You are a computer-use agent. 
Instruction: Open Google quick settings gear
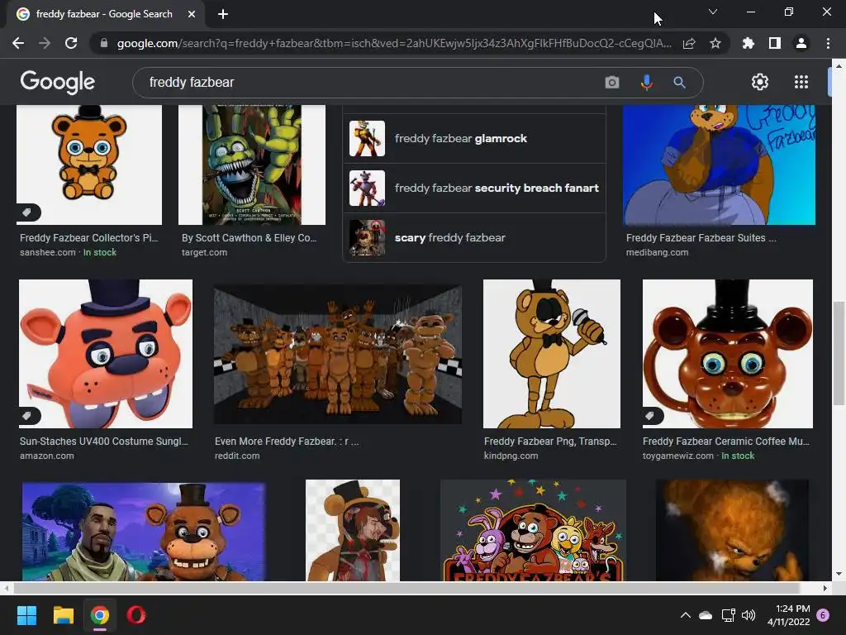(760, 82)
